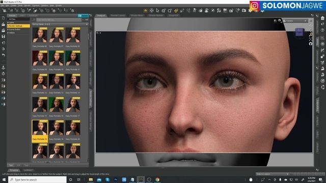
Task: Click the Windows Start button
Action: [x=4, y=179]
